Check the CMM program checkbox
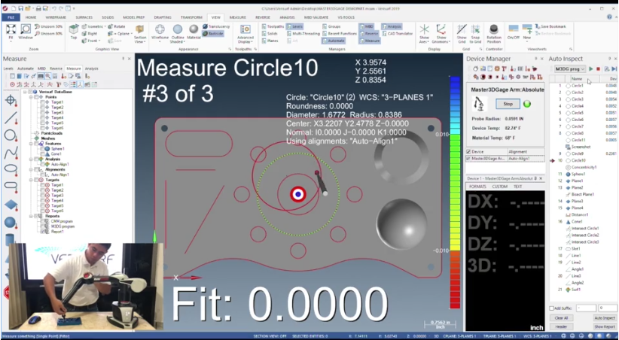Image resolution: width=619 pixels, height=340 pixels. pyautogui.click(x=43, y=221)
